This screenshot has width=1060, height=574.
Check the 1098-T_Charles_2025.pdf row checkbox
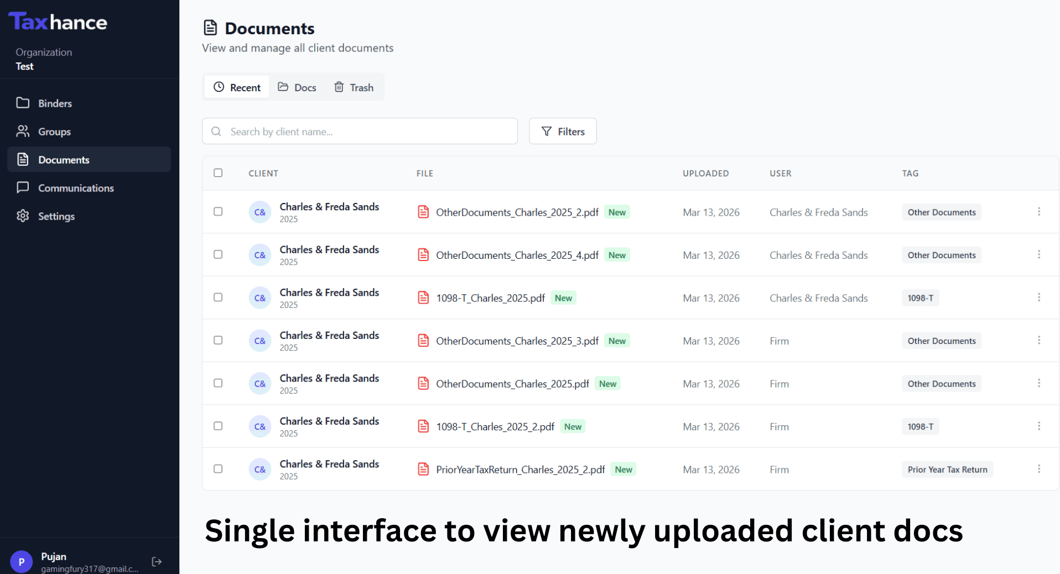click(x=218, y=297)
